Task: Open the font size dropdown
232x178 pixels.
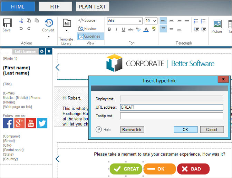Action: click(151, 21)
